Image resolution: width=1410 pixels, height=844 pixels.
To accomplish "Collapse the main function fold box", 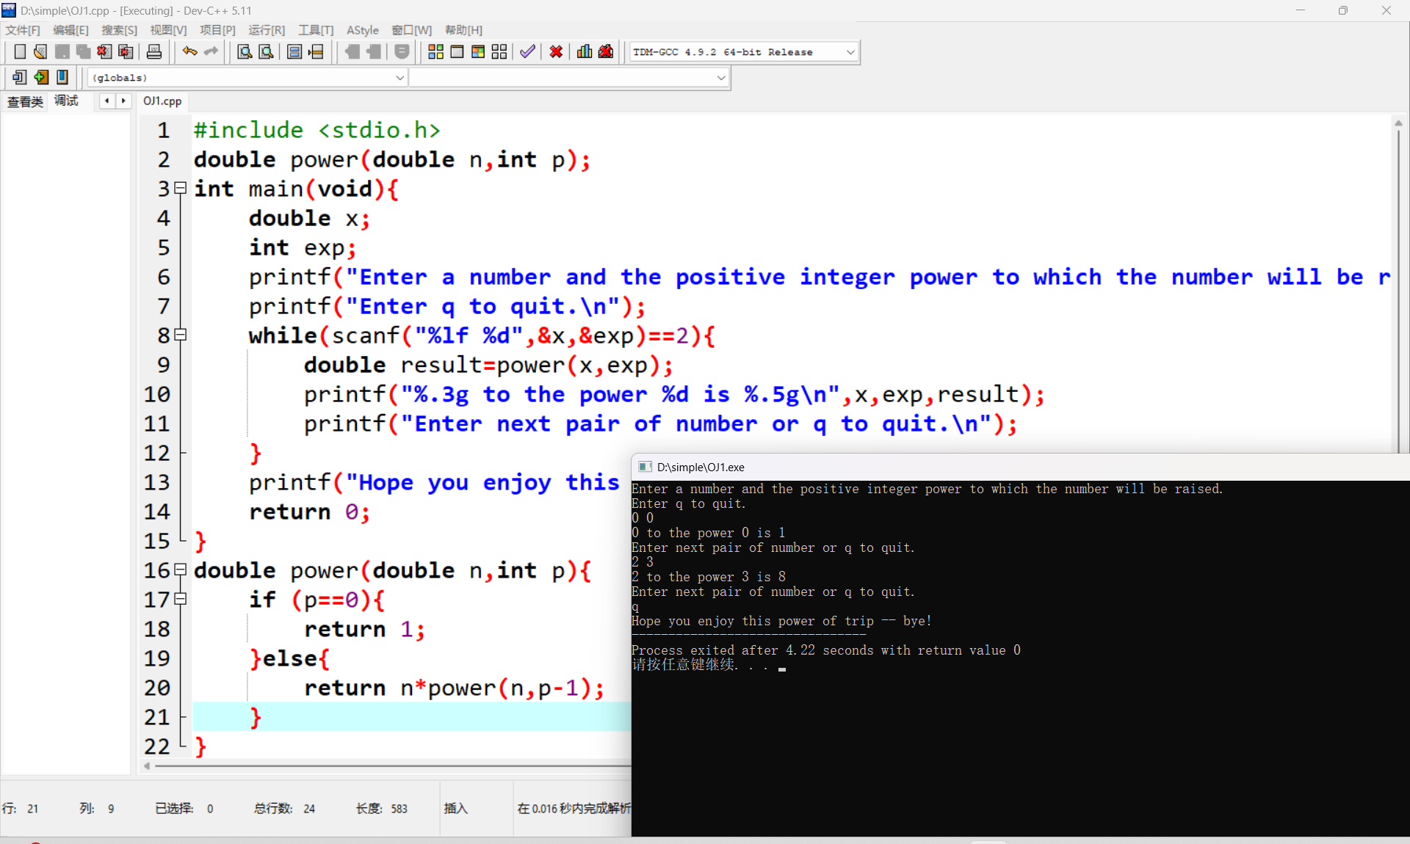I will click(181, 188).
